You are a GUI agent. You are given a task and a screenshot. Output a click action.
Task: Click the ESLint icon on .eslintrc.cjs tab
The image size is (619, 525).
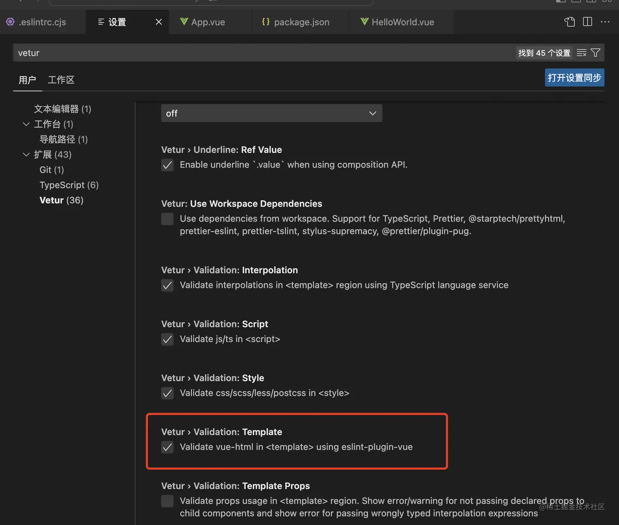(10, 22)
